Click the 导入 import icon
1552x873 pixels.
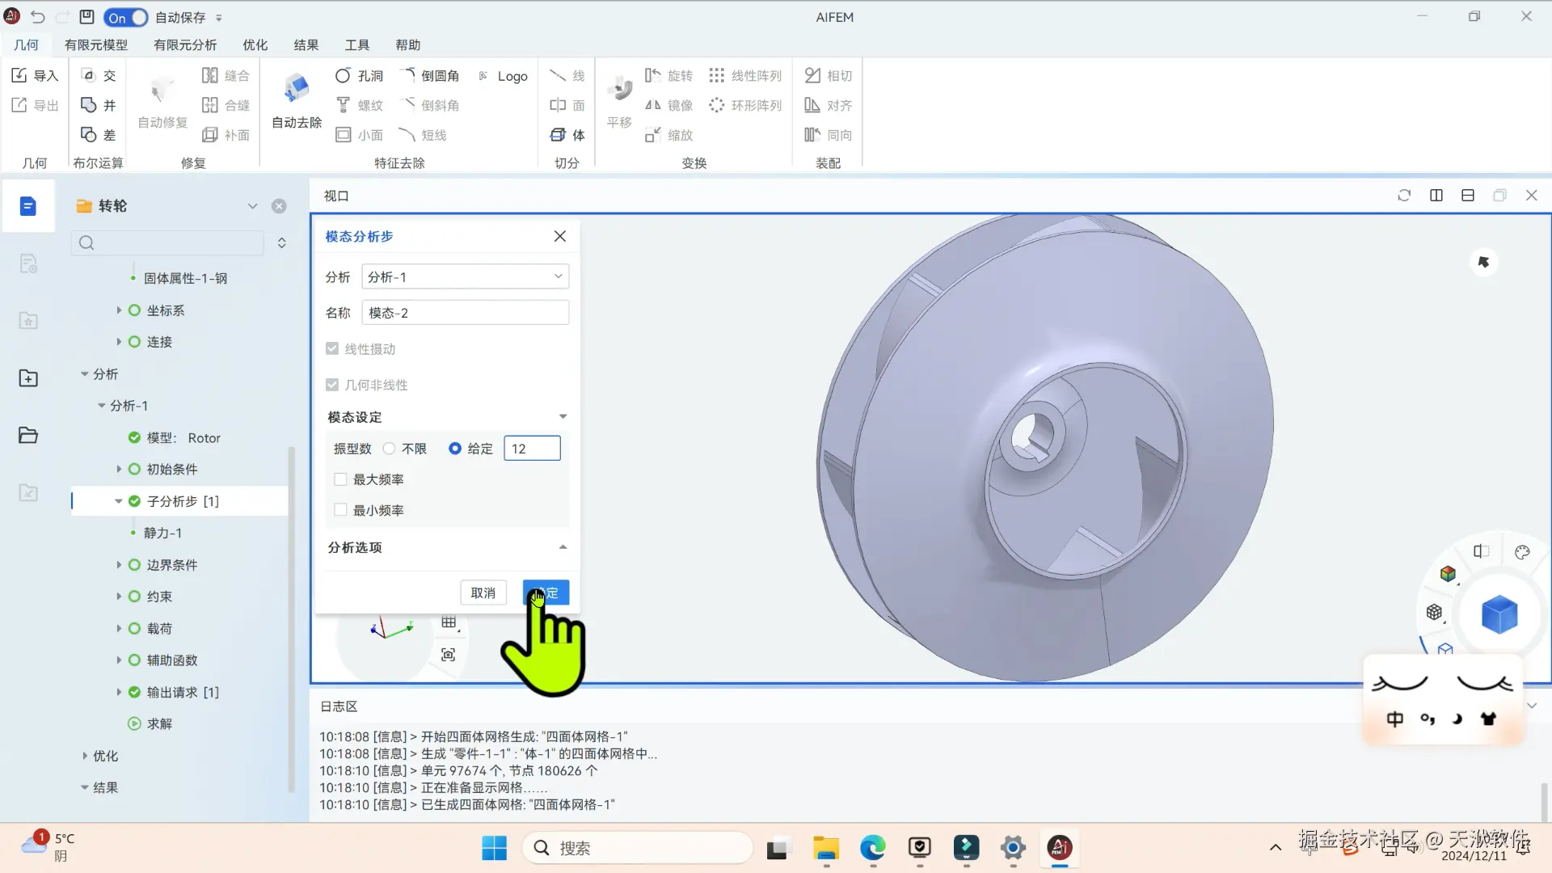pos(20,75)
